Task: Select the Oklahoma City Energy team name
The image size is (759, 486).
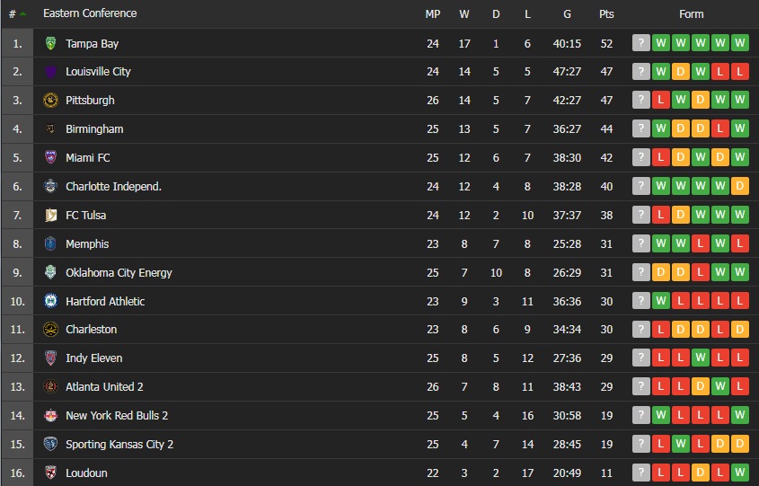Action: 119,273
